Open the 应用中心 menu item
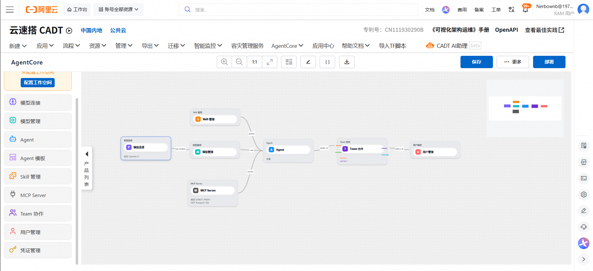The image size is (593, 271). [x=323, y=46]
